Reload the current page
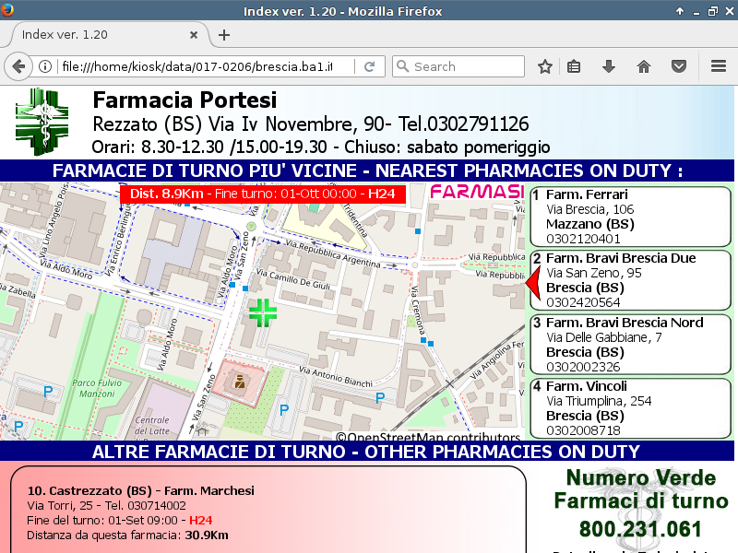The height and width of the screenshot is (553, 738). (369, 66)
